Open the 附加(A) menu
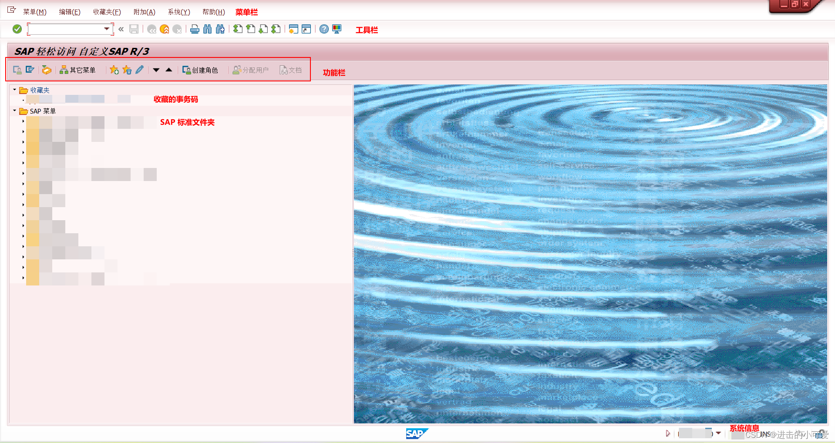 (x=145, y=12)
